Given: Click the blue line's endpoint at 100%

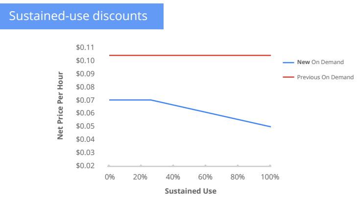Looking at the screenshot, I should pos(270,127).
